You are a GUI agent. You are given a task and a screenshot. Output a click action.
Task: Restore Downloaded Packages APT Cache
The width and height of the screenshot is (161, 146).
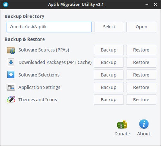(141, 62)
